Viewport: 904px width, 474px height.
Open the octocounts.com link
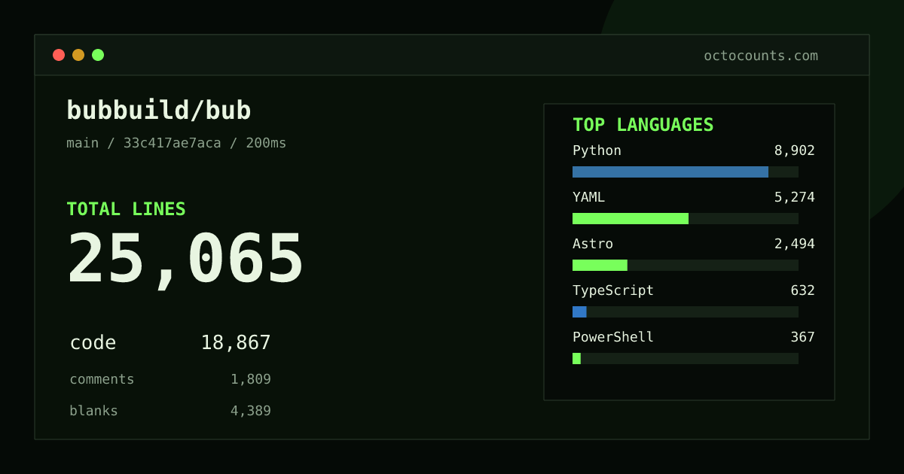[x=761, y=56]
